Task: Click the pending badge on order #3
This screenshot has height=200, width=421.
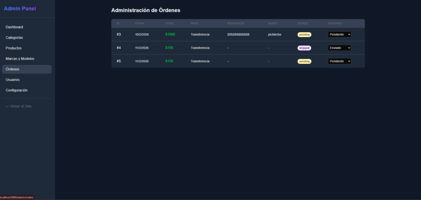Action: pyautogui.click(x=304, y=34)
